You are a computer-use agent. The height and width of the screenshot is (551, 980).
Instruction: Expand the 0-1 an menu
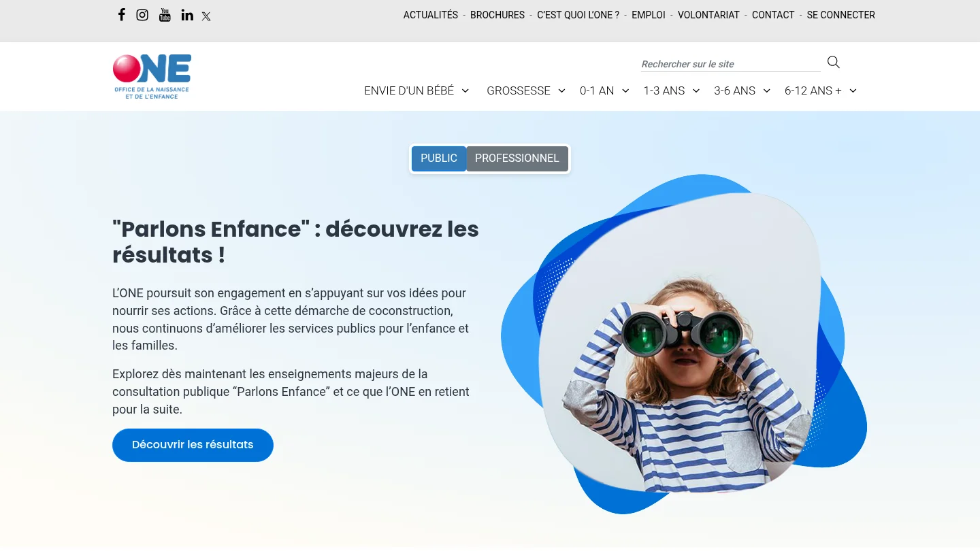tap(604, 90)
